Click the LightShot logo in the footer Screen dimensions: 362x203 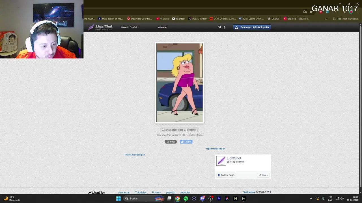click(x=96, y=193)
